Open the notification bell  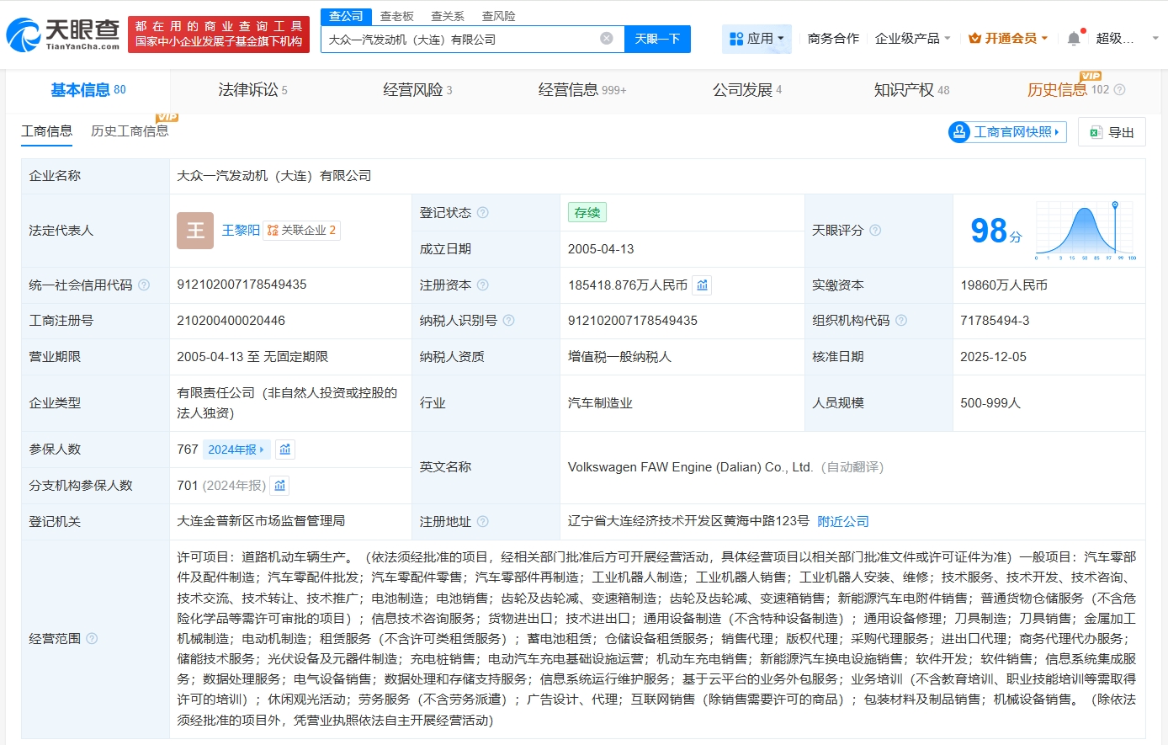pyautogui.click(x=1074, y=39)
